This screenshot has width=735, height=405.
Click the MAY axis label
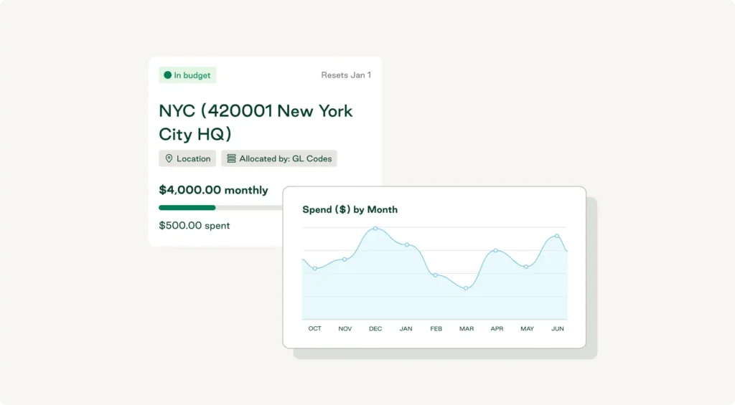pos(528,329)
